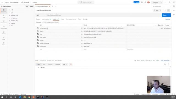The image size is (176, 99).
Task: Open the Presets dropdown
Action: tap(167, 25)
